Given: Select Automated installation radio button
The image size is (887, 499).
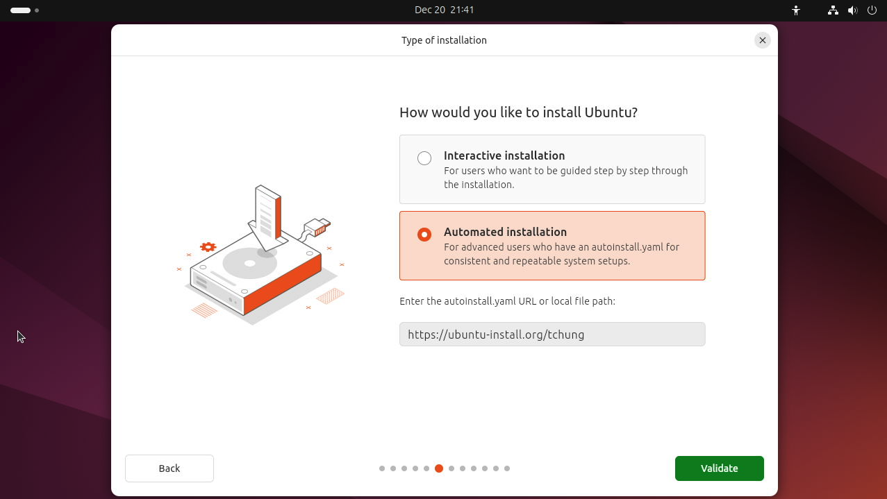Looking at the screenshot, I should click(x=424, y=235).
